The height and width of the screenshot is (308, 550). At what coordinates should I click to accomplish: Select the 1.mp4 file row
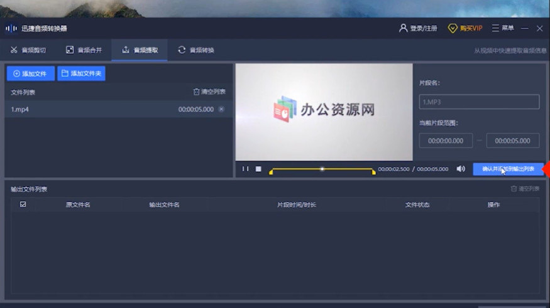point(119,109)
